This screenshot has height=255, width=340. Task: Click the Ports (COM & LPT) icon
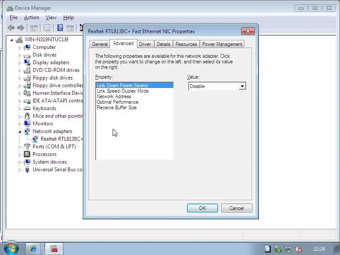click(x=27, y=147)
